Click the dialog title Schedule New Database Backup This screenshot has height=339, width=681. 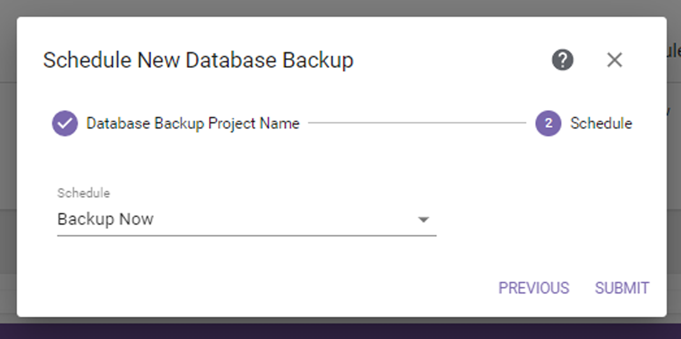(x=198, y=60)
